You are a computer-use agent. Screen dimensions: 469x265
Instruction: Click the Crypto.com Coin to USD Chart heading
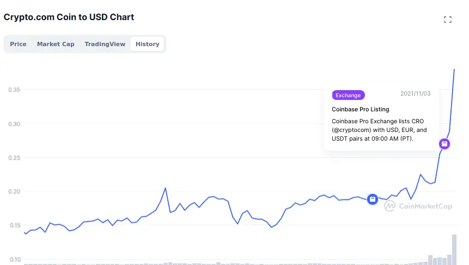[69, 17]
